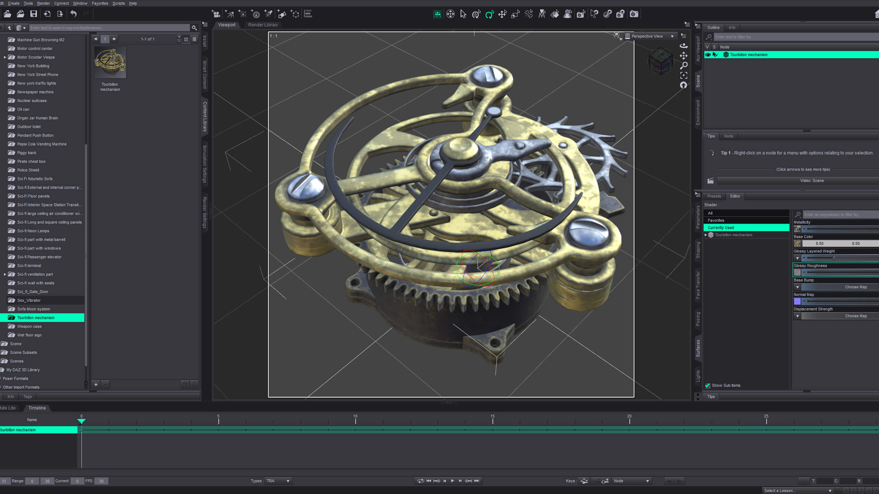Expand Tourbillon mechanism in Surfaces list
The image size is (879, 494).
(x=706, y=235)
